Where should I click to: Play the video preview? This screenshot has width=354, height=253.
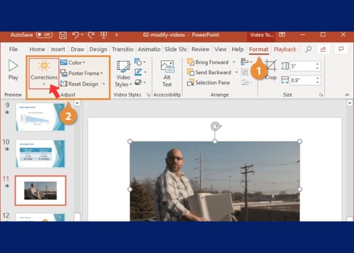tap(13, 69)
